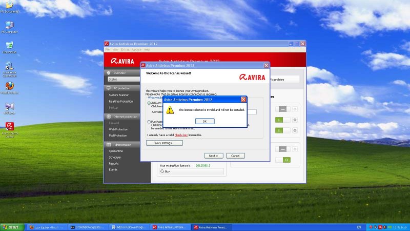410x231 pixels.
Task: Open Web Protection in sidebar
Action: click(x=118, y=129)
